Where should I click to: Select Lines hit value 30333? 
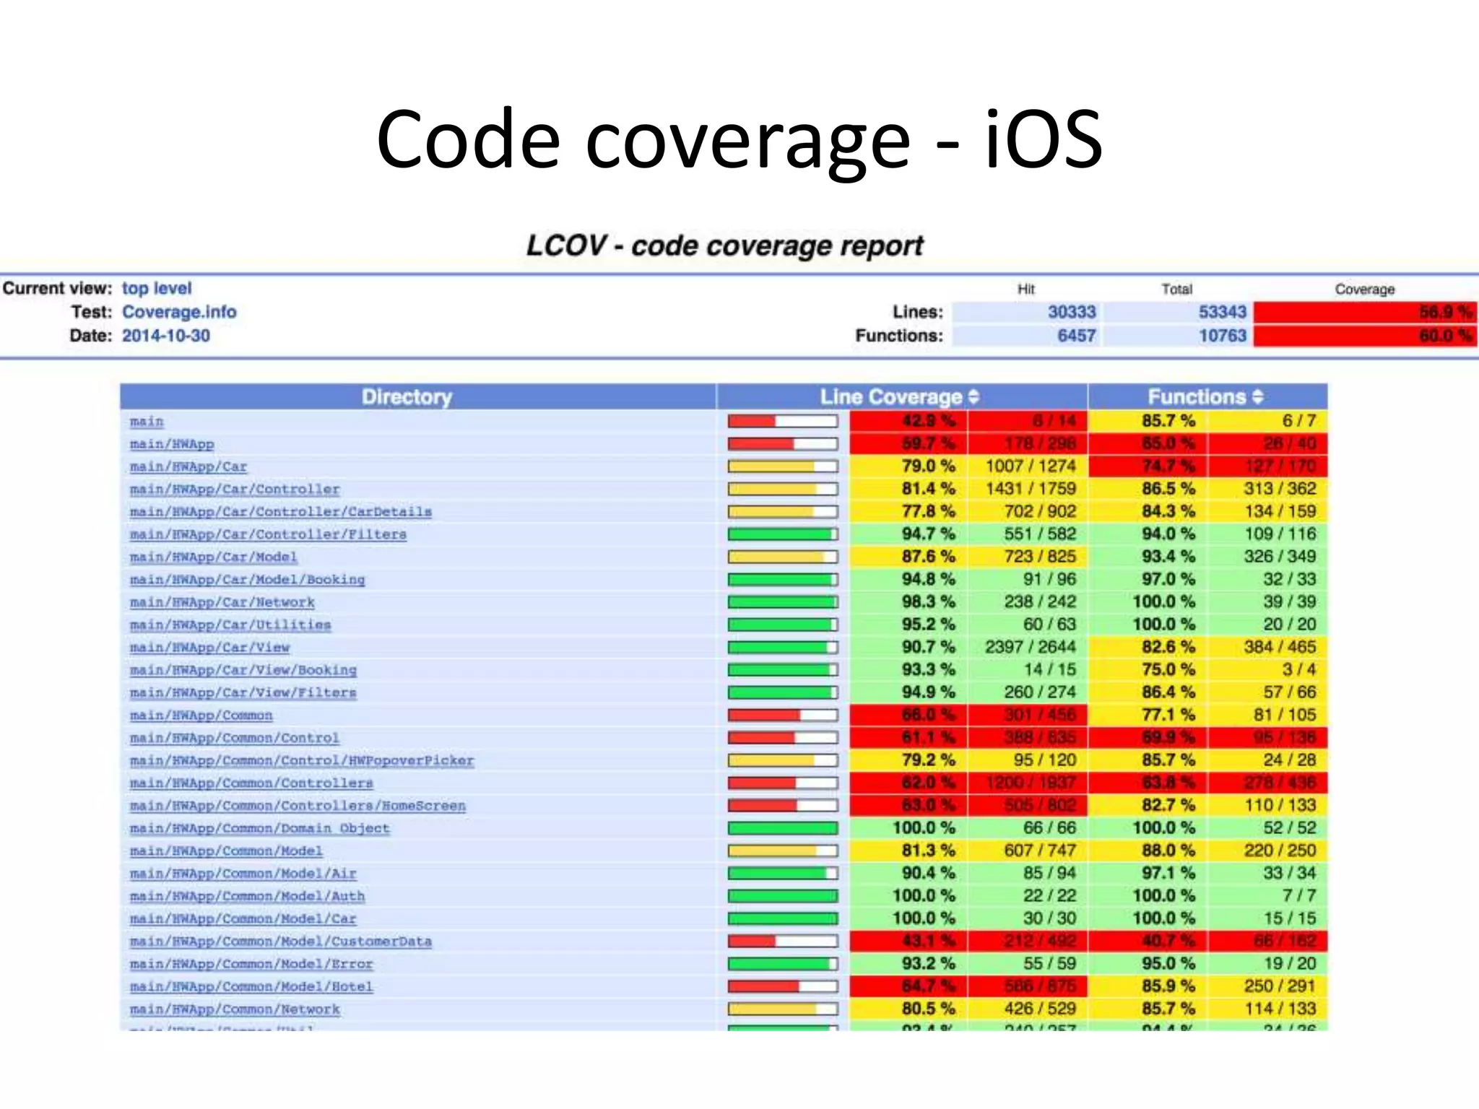point(1072,312)
